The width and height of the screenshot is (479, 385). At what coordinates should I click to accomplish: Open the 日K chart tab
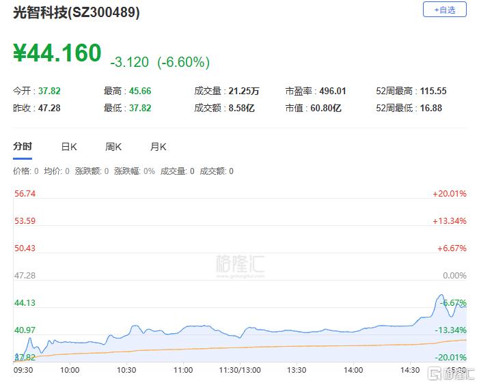pyautogui.click(x=69, y=147)
